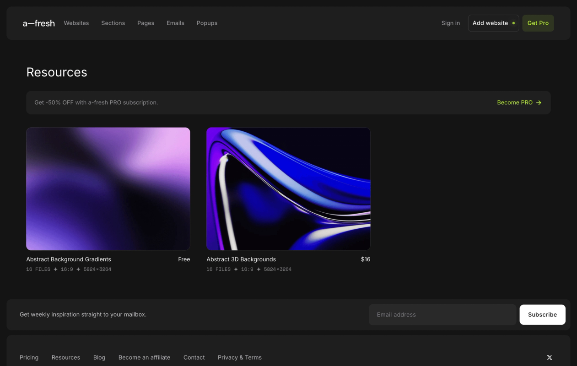
Task: Select Emails in the top navigation
Action: coord(175,23)
